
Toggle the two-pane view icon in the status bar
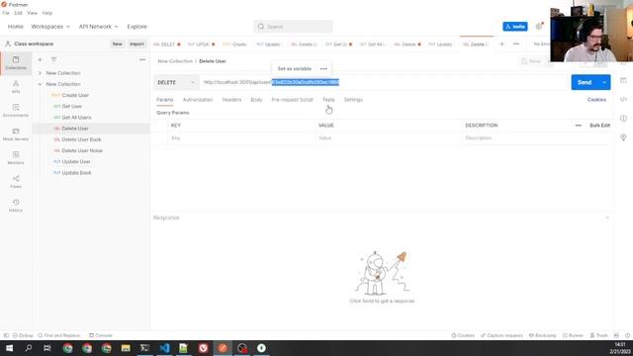tap(616, 335)
